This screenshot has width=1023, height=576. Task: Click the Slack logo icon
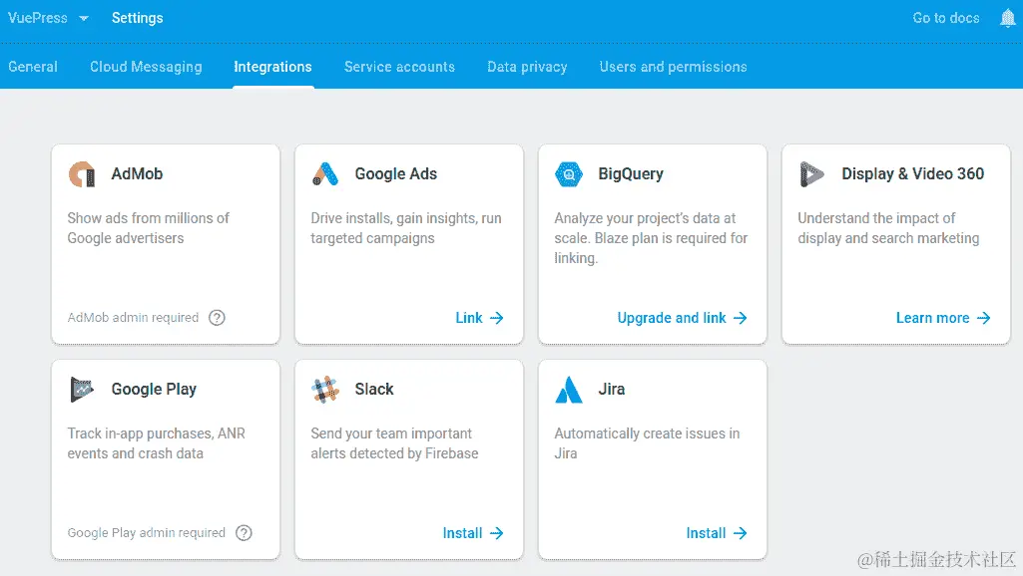pyautogui.click(x=325, y=390)
